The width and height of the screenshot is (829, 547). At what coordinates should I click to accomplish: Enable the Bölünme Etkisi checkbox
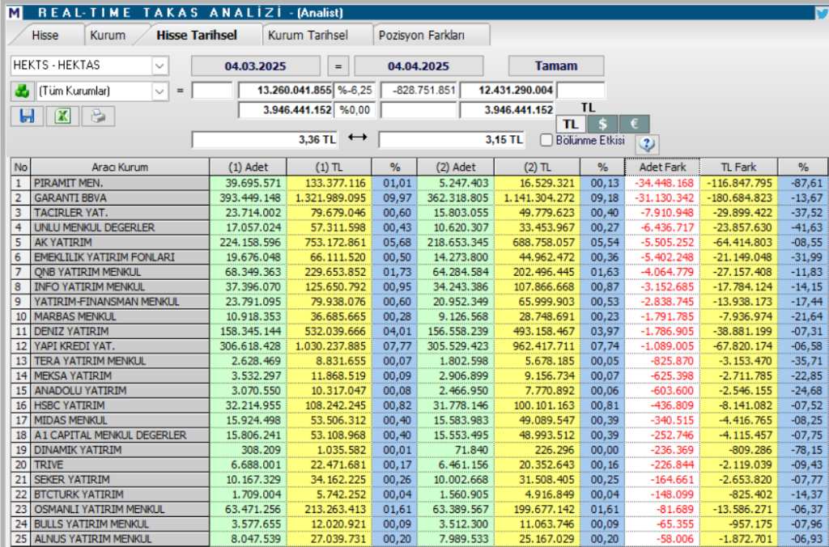[x=546, y=140]
